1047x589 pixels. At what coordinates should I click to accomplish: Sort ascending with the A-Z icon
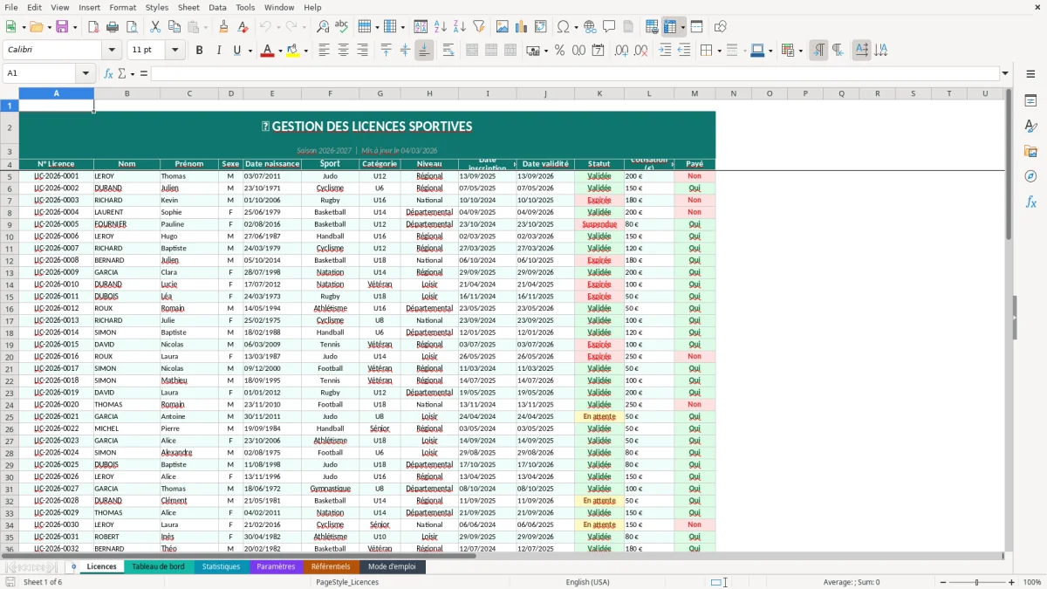coord(441,27)
